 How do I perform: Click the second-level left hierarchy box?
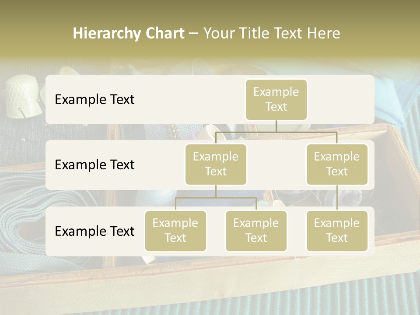216,164
